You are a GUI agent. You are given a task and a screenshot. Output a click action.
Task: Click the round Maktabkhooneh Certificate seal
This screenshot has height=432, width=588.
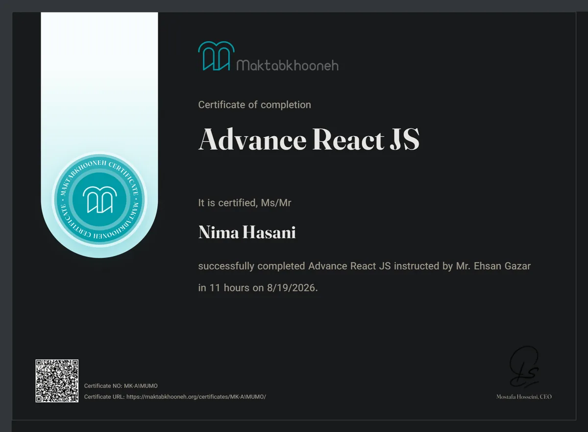[99, 201]
